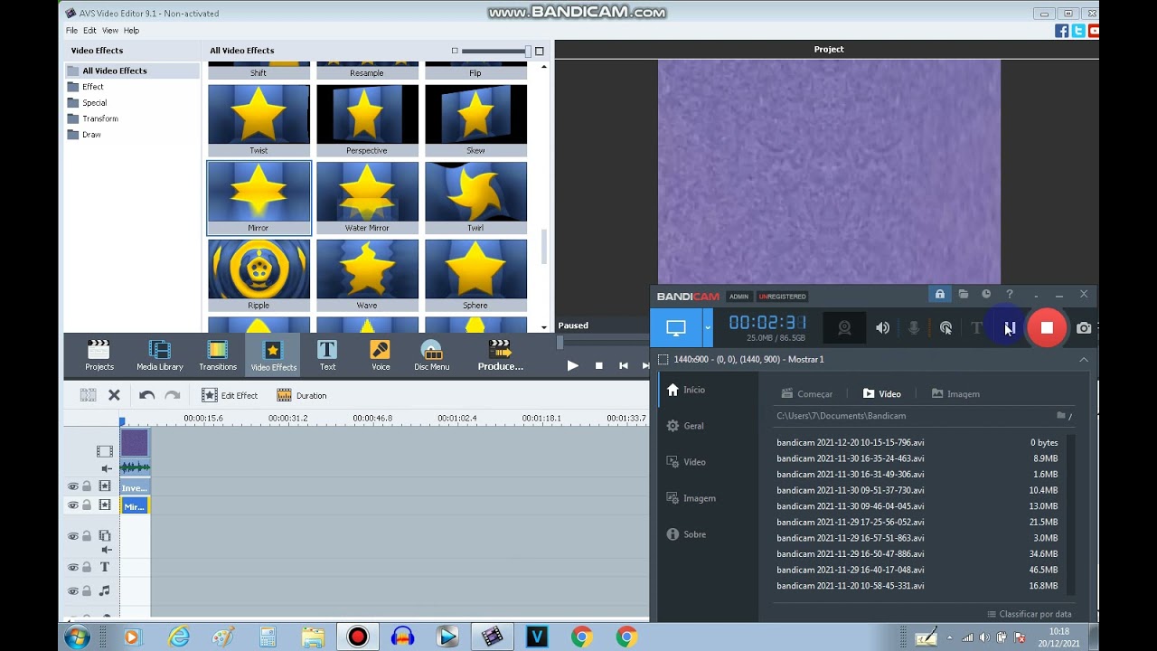Collapse the Bandicam 1440x900 capture area bar
Viewport: 1157px width, 651px height.
click(x=1083, y=359)
